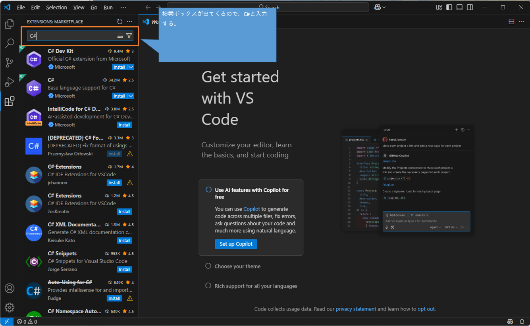Click the filter extensions funnel icon
This screenshot has height=326, width=530.
[129, 36]
